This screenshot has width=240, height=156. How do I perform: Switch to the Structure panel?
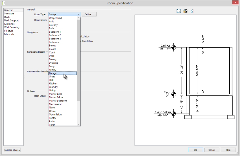pyautogui.click(x=9, y=14)
